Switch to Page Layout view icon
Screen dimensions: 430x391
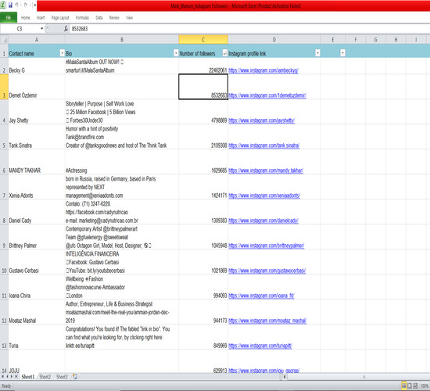point(410,386)
